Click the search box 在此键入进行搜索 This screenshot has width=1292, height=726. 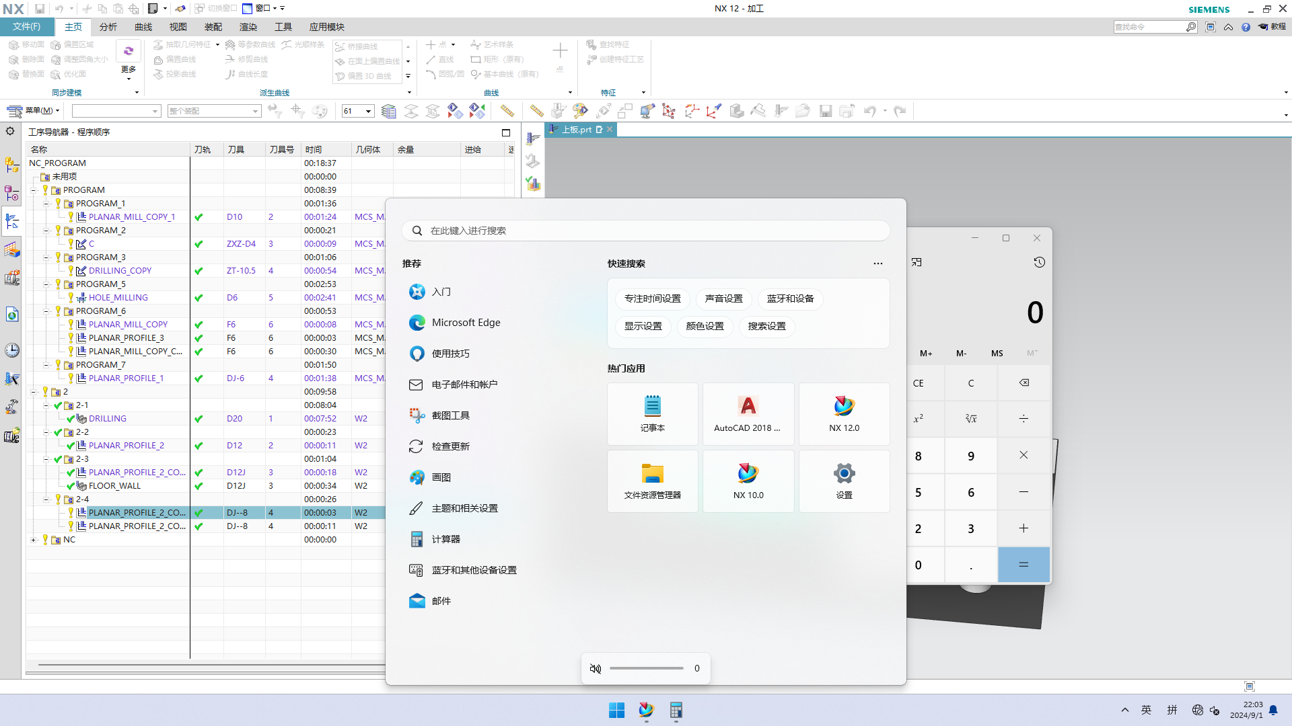645,231
